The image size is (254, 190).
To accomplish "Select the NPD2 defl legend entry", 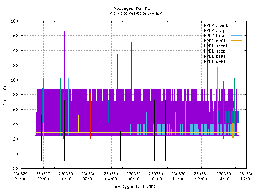I will click(215, 41).
